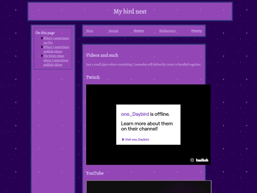Image resolution: width=257 pixels, height=193 pixels.
Task: Click the 'Just a small place' description text
Action: pyautogui.click(x=144, y=64)
